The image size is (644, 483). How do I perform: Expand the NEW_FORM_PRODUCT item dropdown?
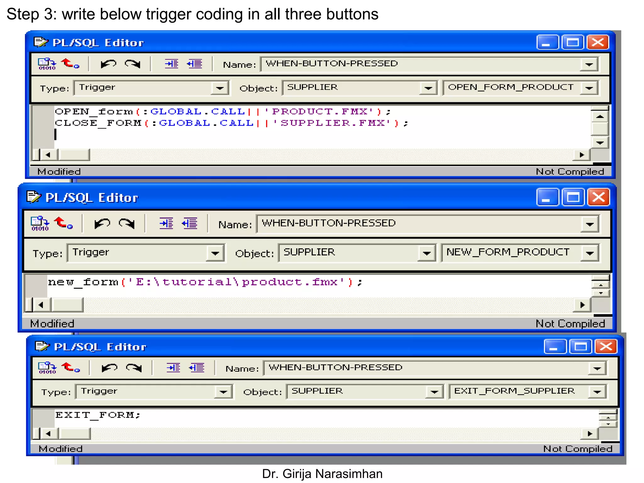point(589,253)
